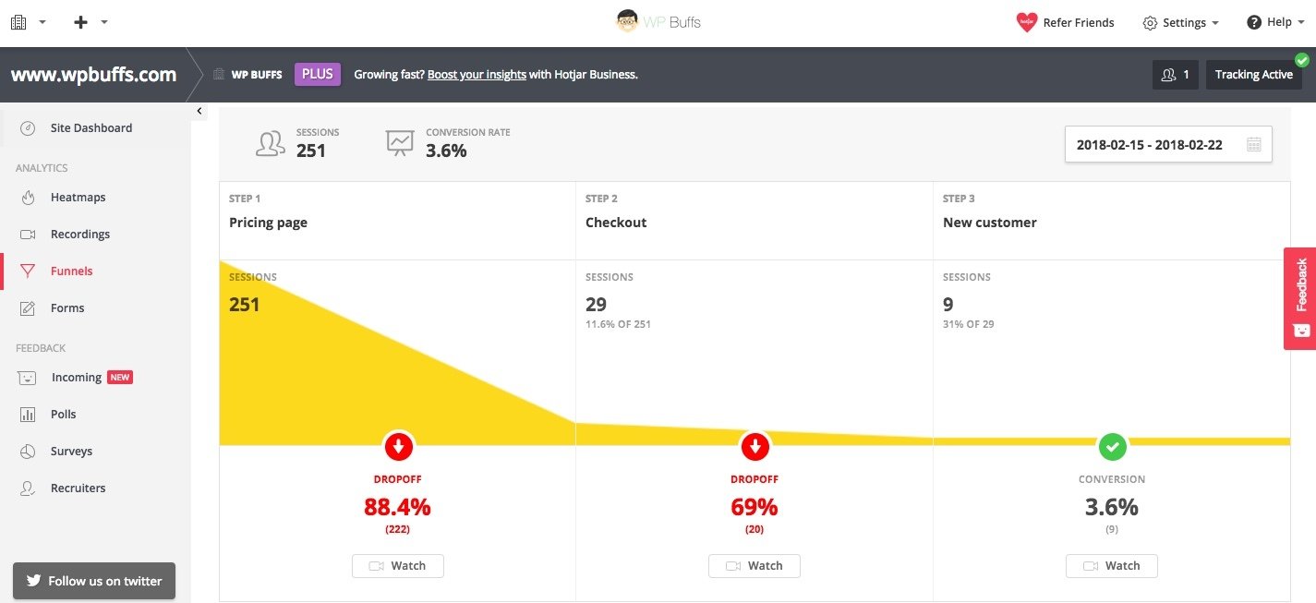
Task: Open the organization building icon
Action: pos(18,22)
